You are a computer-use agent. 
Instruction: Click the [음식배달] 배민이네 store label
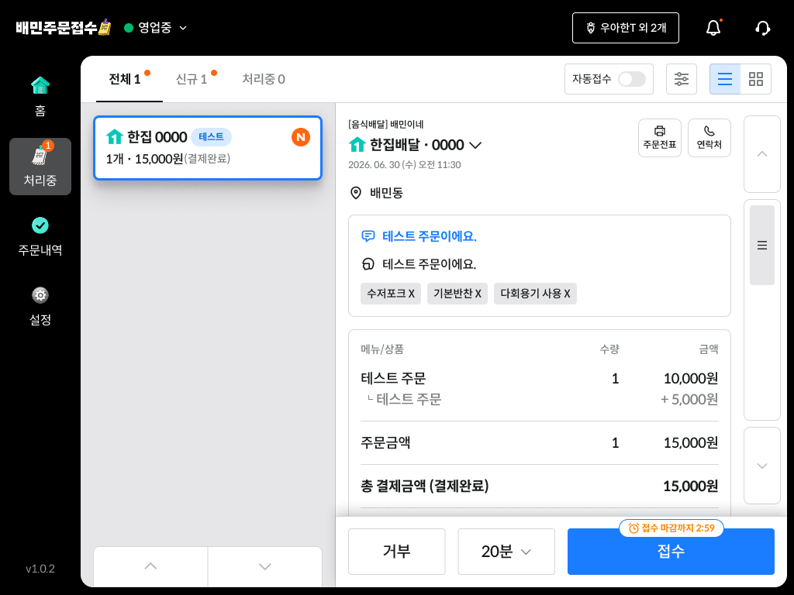click(386, 125)
